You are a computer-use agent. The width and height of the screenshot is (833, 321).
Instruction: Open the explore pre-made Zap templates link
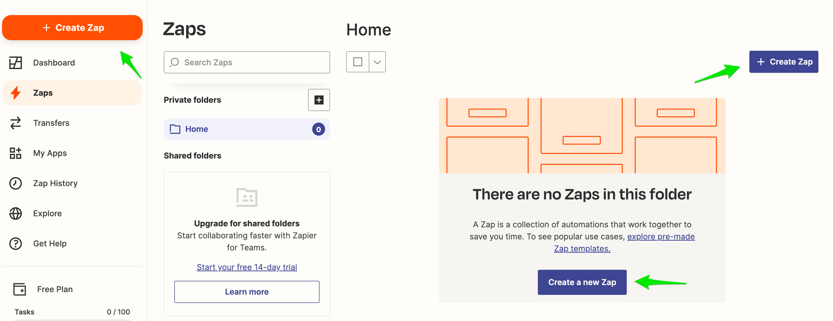click(x=661, y=237)
